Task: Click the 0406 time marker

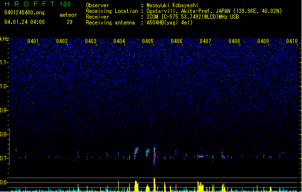Action: 177,41
